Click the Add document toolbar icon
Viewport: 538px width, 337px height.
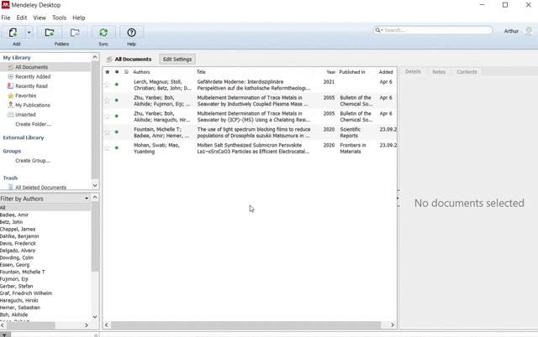13,33
